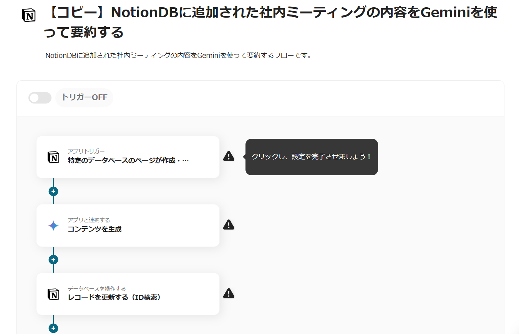The image size is (519, 334).
Task: Click the warning icon beside レコードを更新する
Action: point(229,293)
